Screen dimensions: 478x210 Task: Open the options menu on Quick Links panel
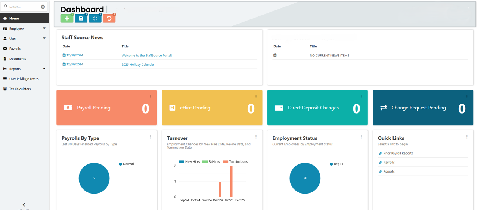467,137
